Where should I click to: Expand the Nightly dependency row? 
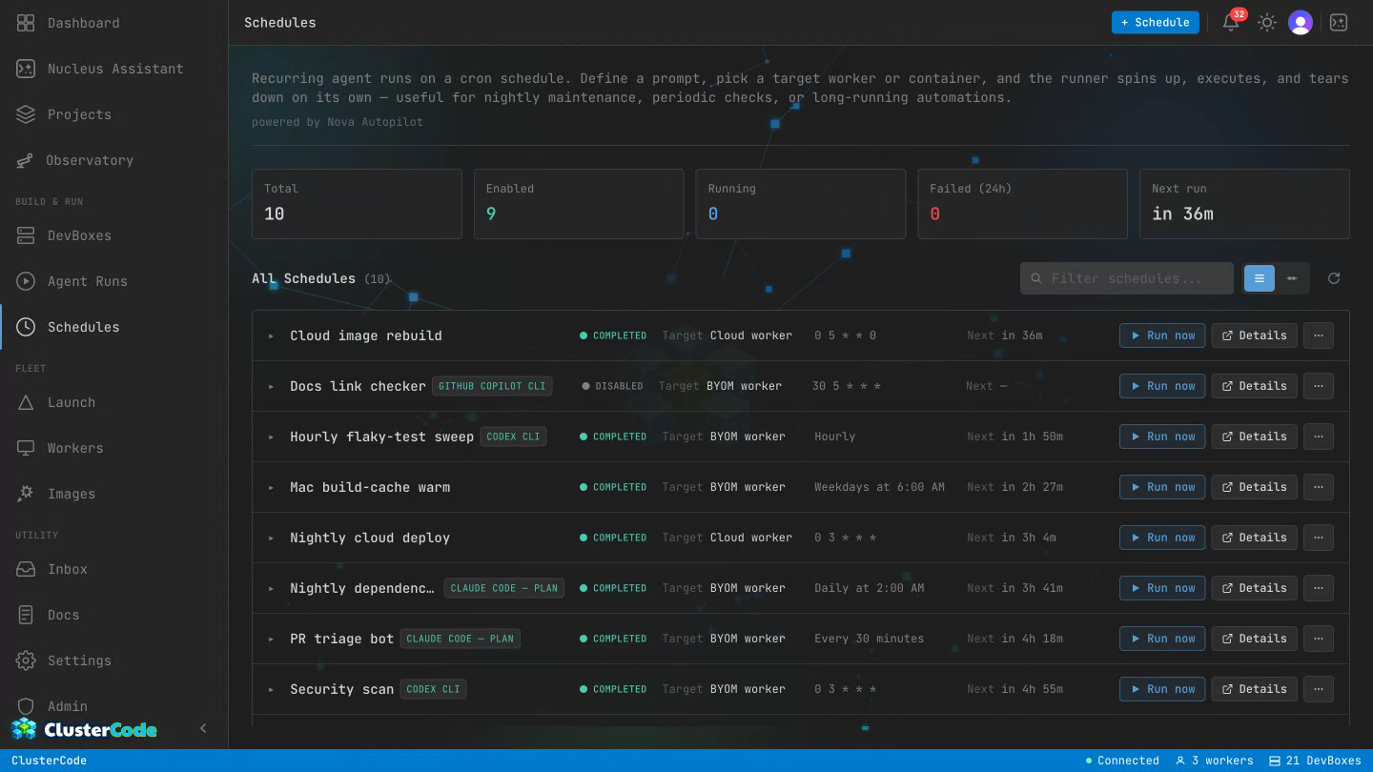pyautogui.click(x=271, y=588)
